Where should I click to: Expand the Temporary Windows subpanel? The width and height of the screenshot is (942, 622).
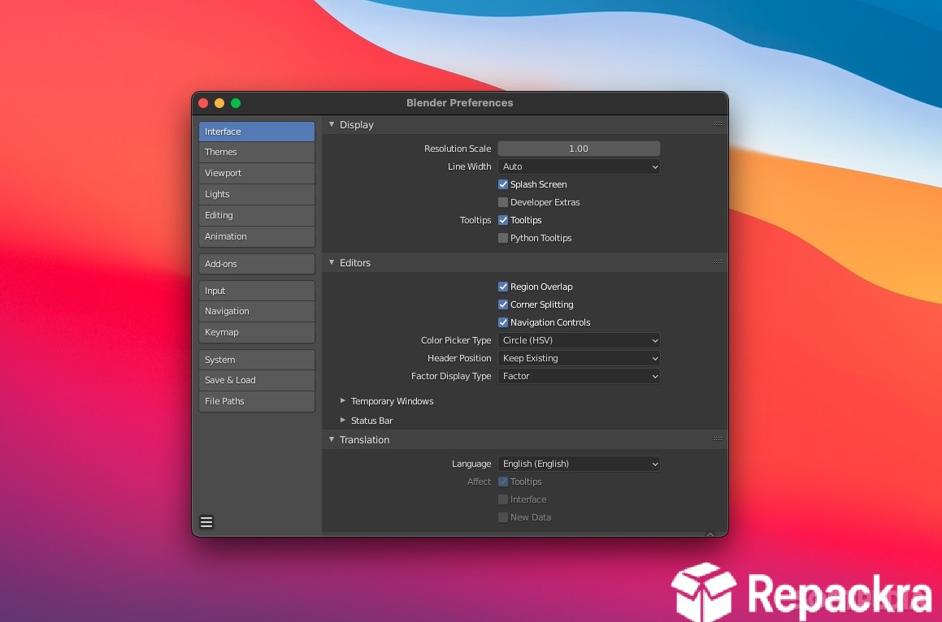[342, 400]
